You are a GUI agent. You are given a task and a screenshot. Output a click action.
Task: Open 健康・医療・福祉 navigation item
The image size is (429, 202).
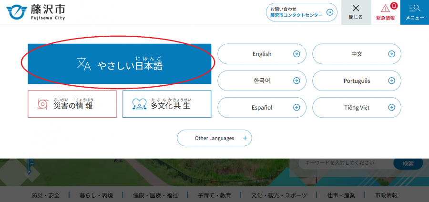(x=155, y=195)
